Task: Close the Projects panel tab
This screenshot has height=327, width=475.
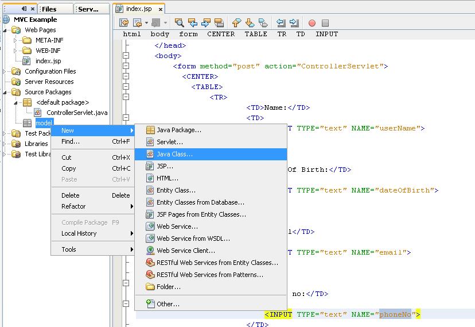Action: [33, 9]
